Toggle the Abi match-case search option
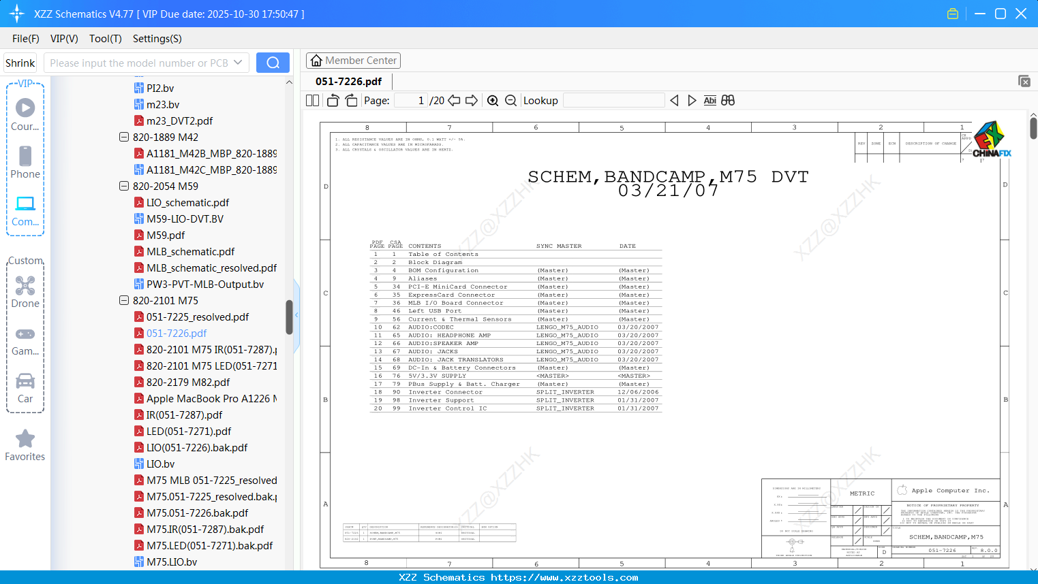 point(709,101)
